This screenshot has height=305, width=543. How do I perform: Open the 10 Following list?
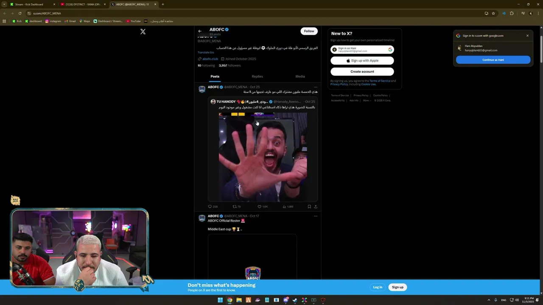pyautogui.click(x=206, y=66)
